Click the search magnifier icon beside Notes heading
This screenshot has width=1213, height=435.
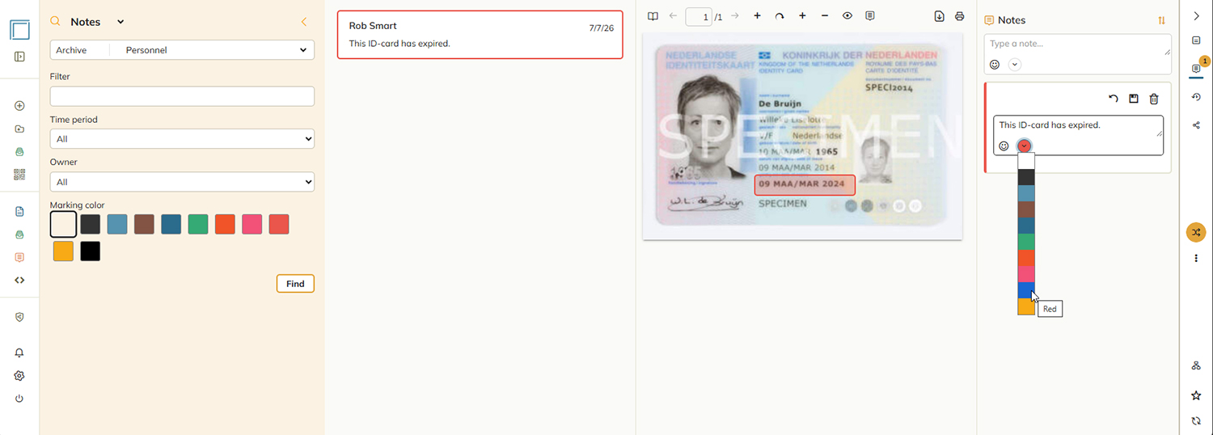pyautogui.click(x=55, y=22)
